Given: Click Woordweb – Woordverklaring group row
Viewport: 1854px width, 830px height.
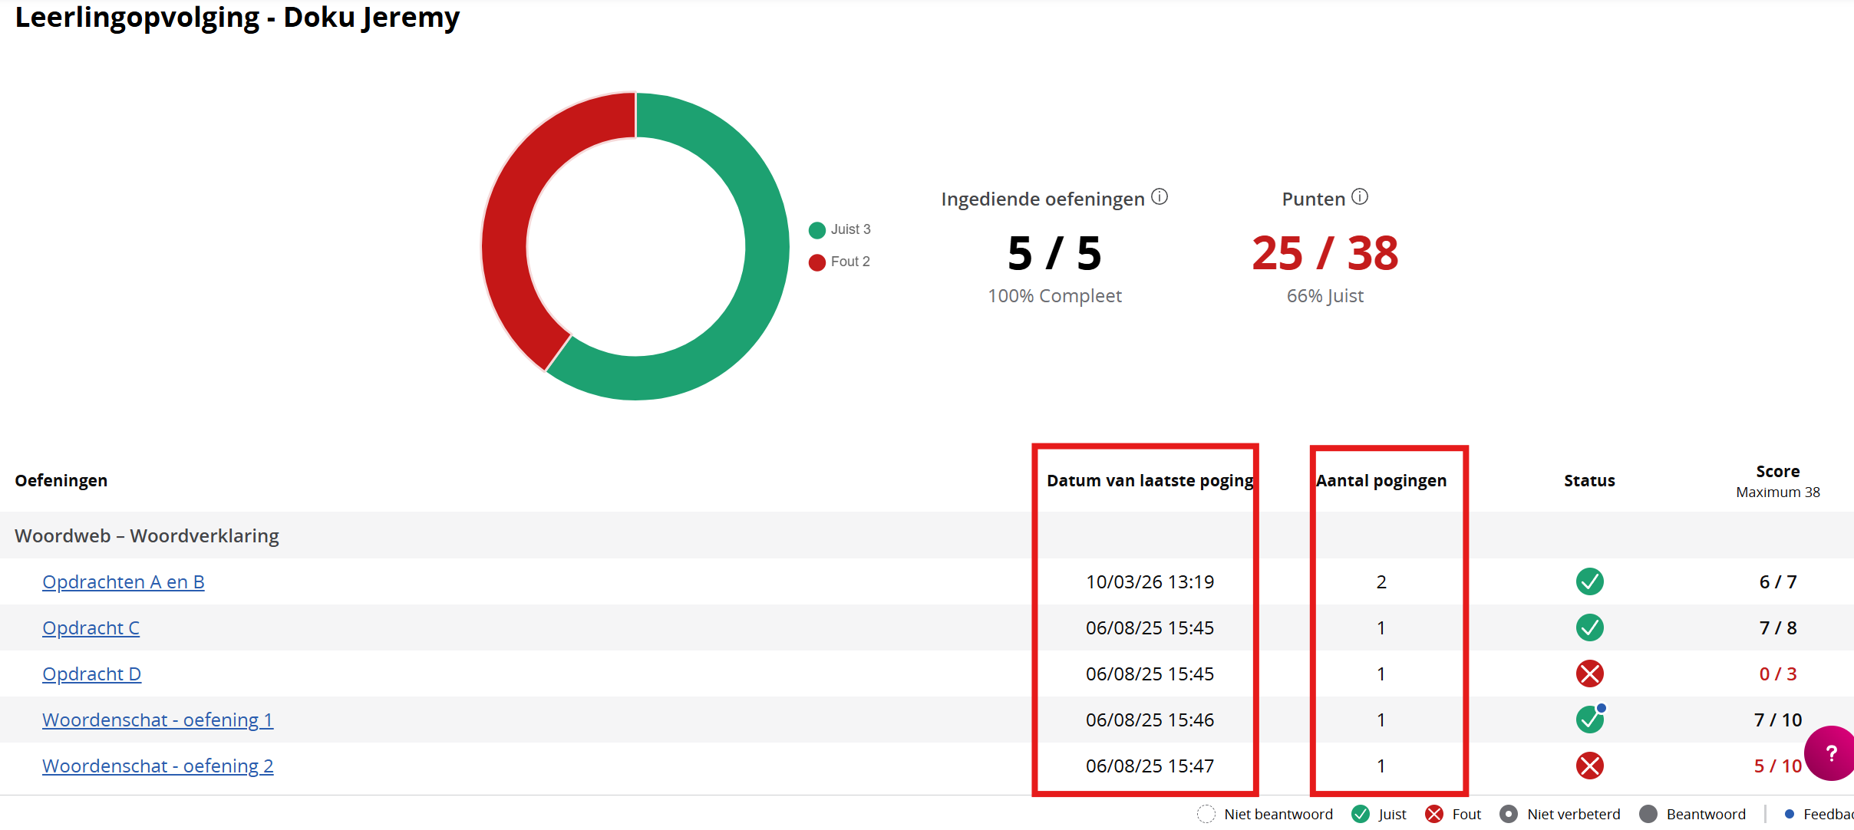Looking at the screenshot, I should click(x=147, y=535).
